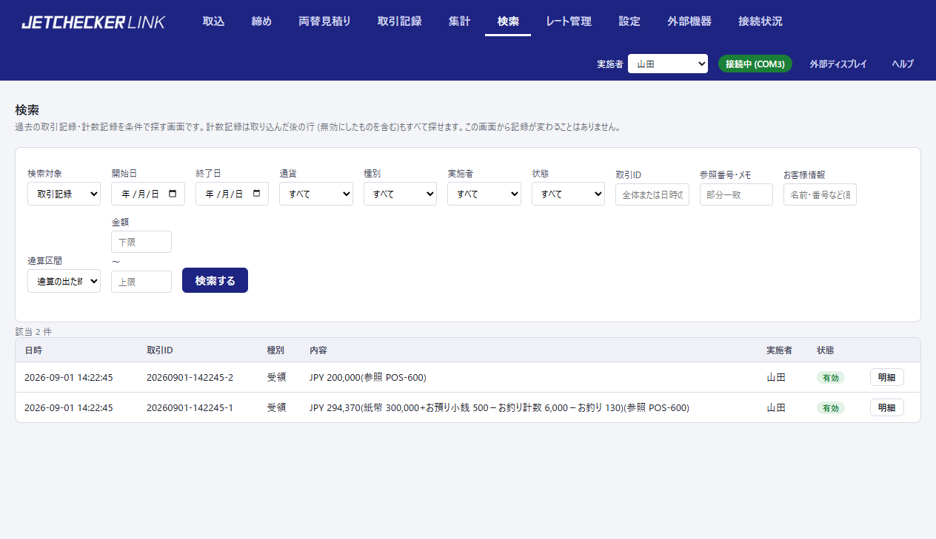Open the 締め tab
Viewport: 936px width, 539px height.
click(261, 21)
